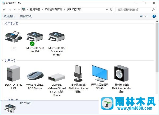Click the 设备和打印机 breadcrumb
Screen dimensions: 159x115
click(x=74, y=10)
